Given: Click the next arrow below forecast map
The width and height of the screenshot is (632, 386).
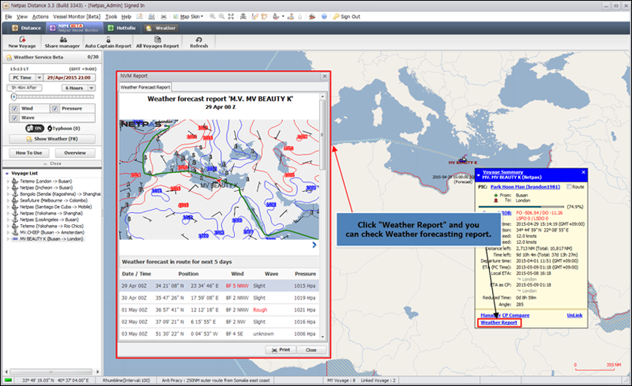Looking at the screenshot, I should pyautogui.click(x=314, y=245).
